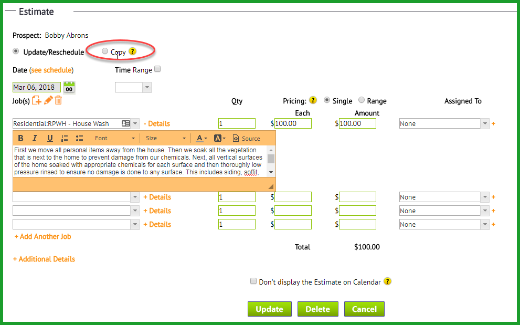
Task: Open the green calendar date picker icon
Action: pyautogui.click(x=69, y=88)
